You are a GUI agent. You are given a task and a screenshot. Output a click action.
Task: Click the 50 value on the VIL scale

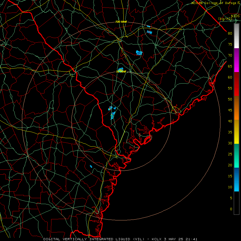pos(230,99)
